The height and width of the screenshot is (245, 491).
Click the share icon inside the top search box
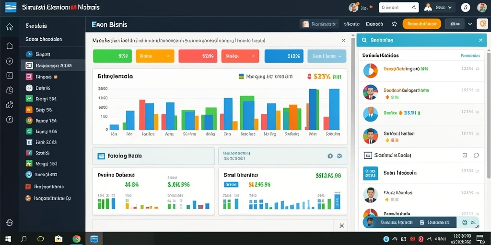pos(414,8)
